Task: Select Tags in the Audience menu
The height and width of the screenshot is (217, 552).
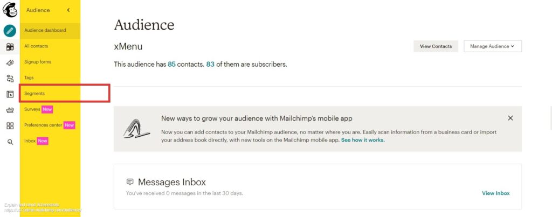Action: (29, 78)
